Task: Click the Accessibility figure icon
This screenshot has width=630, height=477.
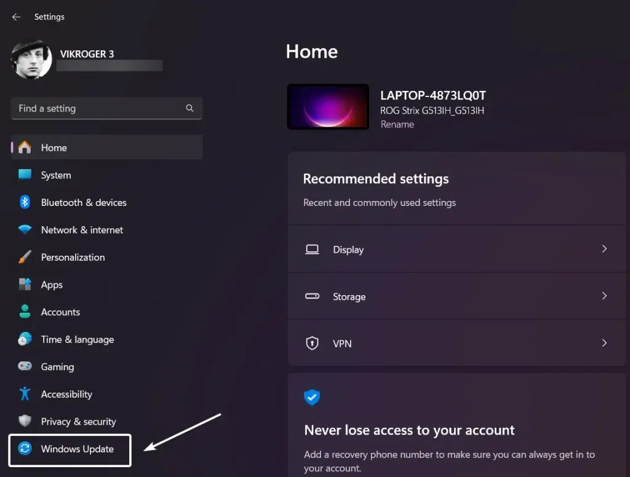Action: point(25,394)
